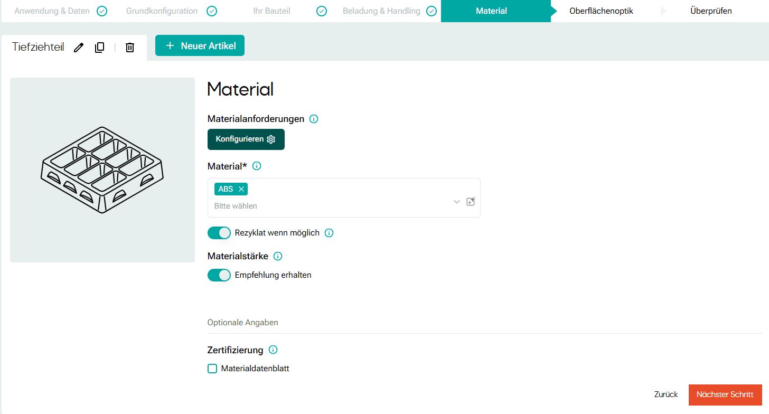This screenshot has height=414, width=769.
Task: Select the pencil icon to rename Tiefziehteil
Action: [x=78, y=48]
